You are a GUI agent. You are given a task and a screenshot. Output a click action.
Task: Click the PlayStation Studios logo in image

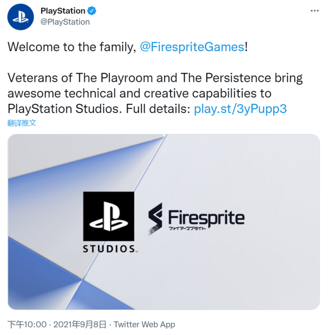pos(109,216)
